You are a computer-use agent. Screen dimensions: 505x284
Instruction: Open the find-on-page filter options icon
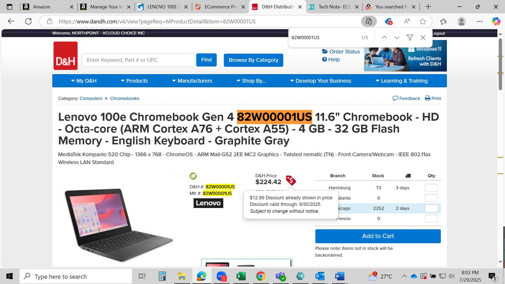pyautogui.click(x=410, y=38)
